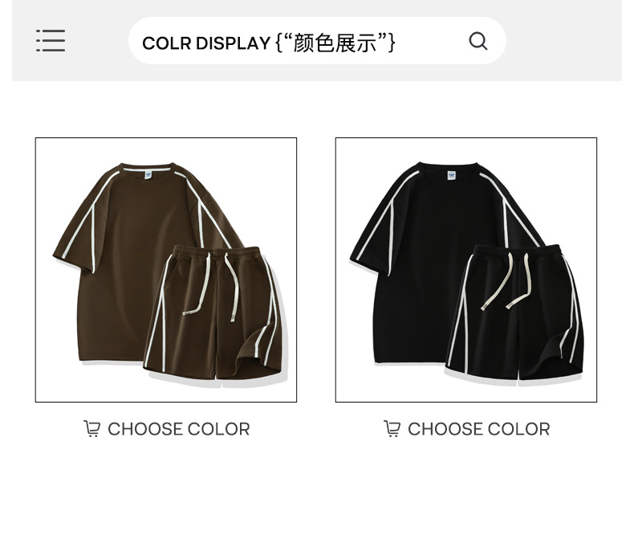634x556 pixels.
Task: Pick the black color variant frame
Action: [x=465, y=270]
